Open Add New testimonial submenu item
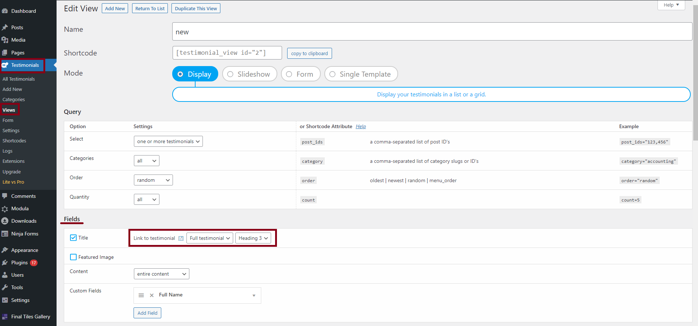Image resolution: width=698 pixels, height=326 pixels. pos(12,89)
